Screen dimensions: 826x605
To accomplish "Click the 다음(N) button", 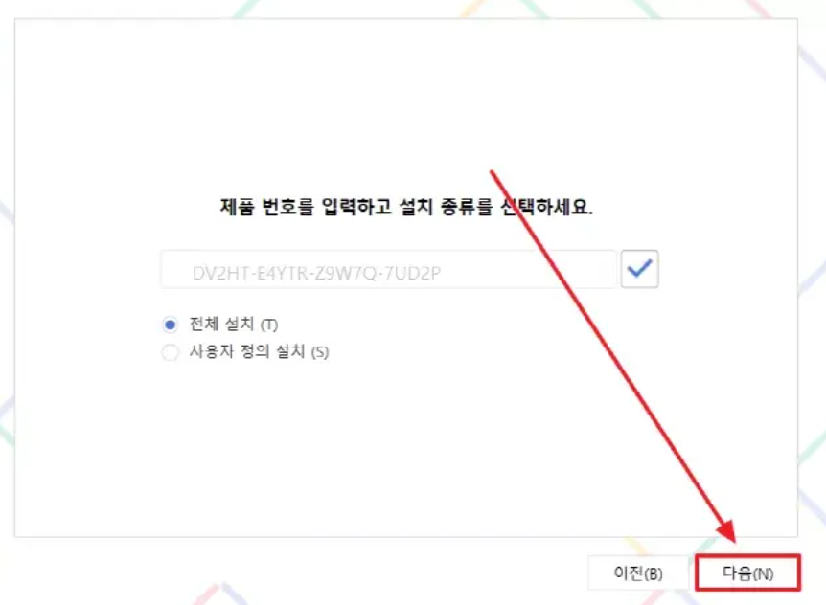I will 748,572.
